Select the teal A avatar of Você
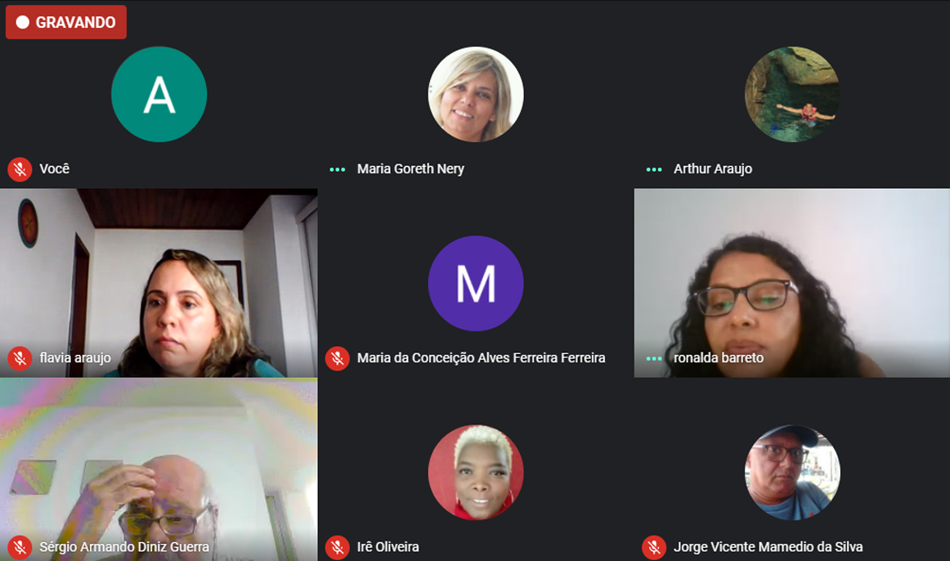This screenshot has width=950, height=561. [x=159, y=95]
